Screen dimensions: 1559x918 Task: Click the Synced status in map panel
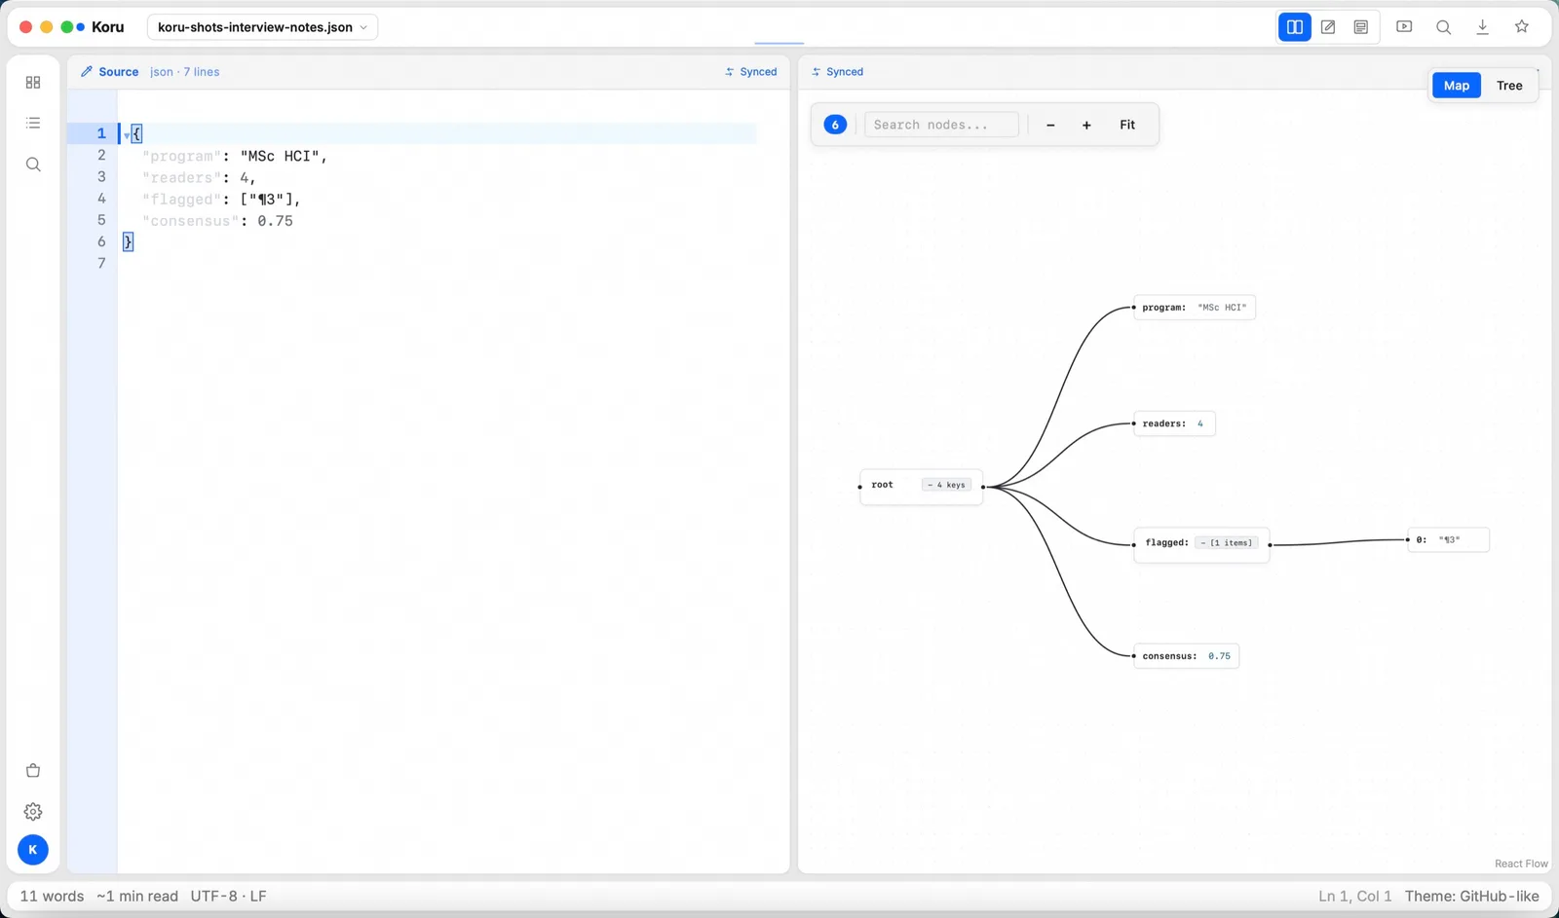(838, 72)
